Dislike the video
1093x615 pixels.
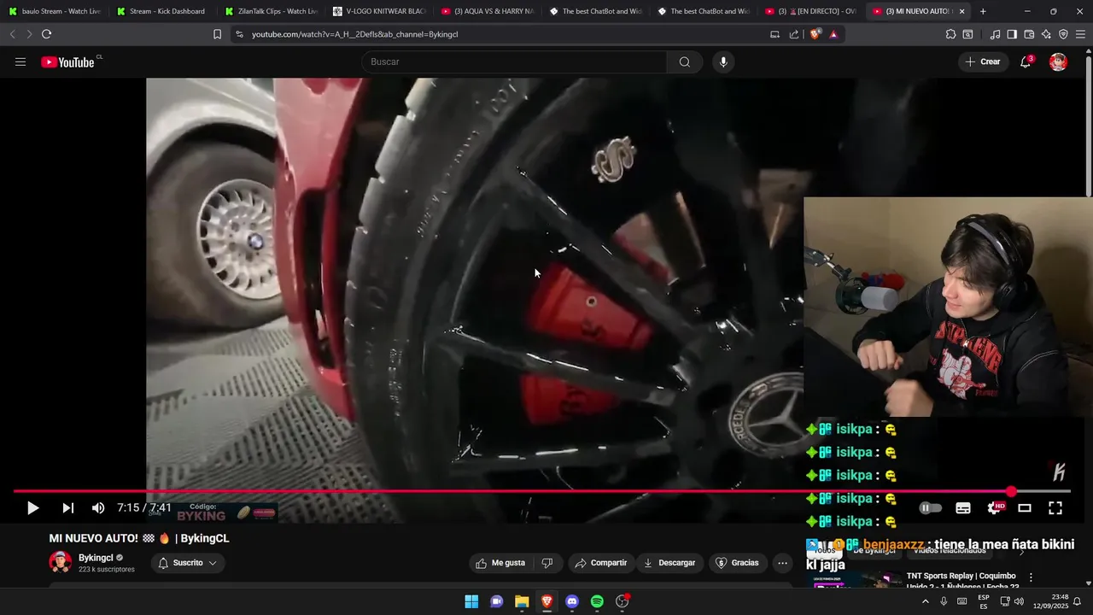tap(547, 563)
